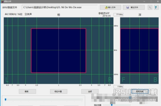161x106 pixels.
Task: Click the 116Hz lower frequency field
Action: [x=119, y=87]
